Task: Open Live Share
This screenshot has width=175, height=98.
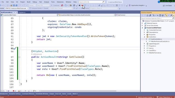Action: point(167,5)
